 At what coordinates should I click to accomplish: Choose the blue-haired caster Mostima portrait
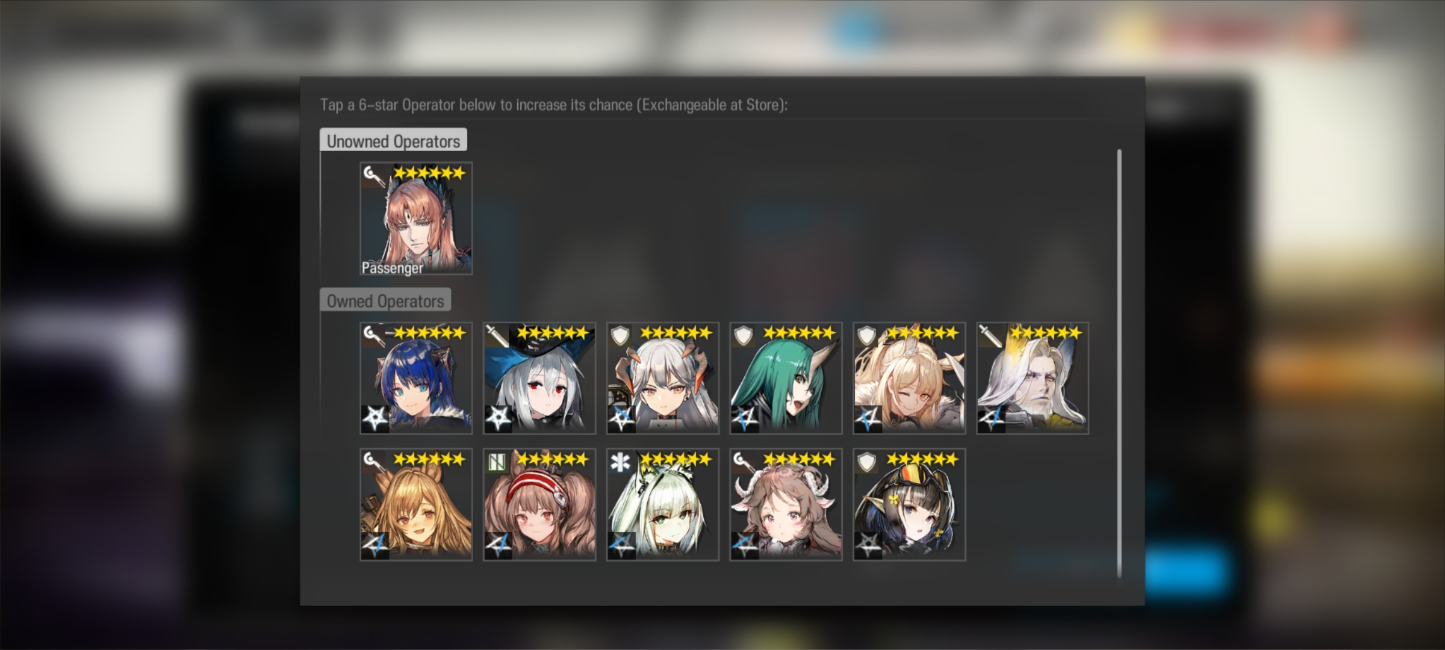point(416,378)
